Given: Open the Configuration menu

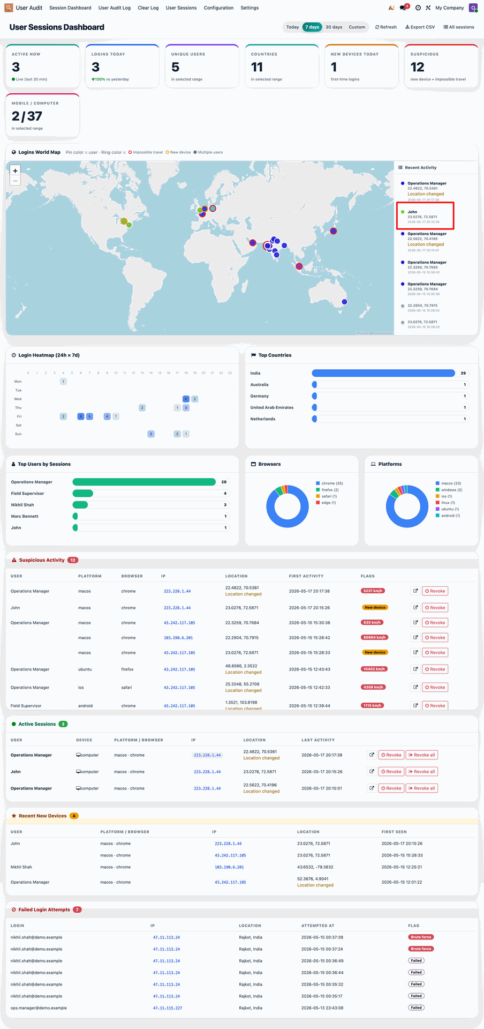Looking at the screenshot, I should click(x=218, y=8).
